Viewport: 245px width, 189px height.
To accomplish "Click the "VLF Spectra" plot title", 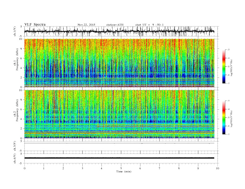I will (x=35, y=24).
